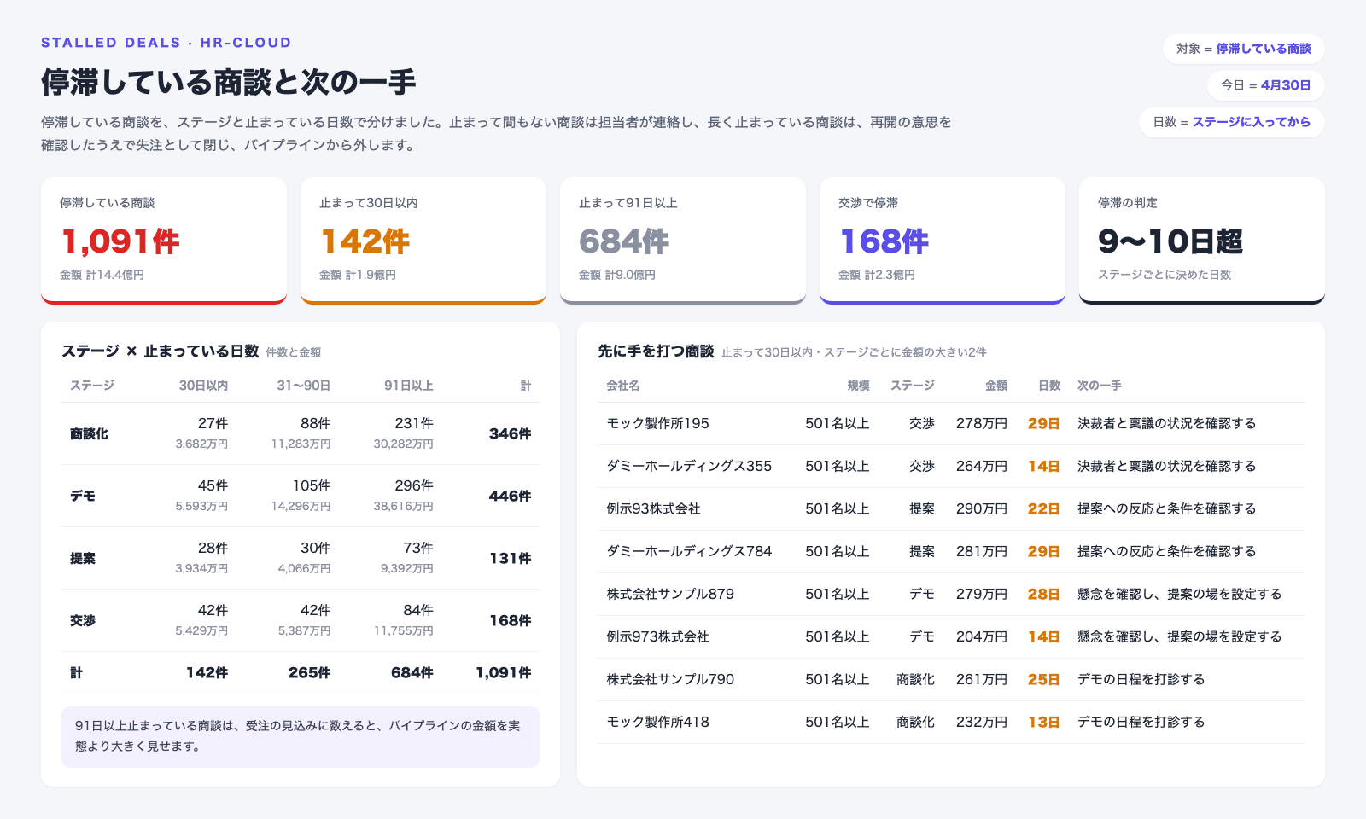Open the モック製作所418 deal row
1366x819 pixels.
(951, 722)
